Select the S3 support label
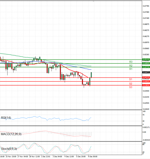This screenshot has width=150, height=159. (131, 87)
